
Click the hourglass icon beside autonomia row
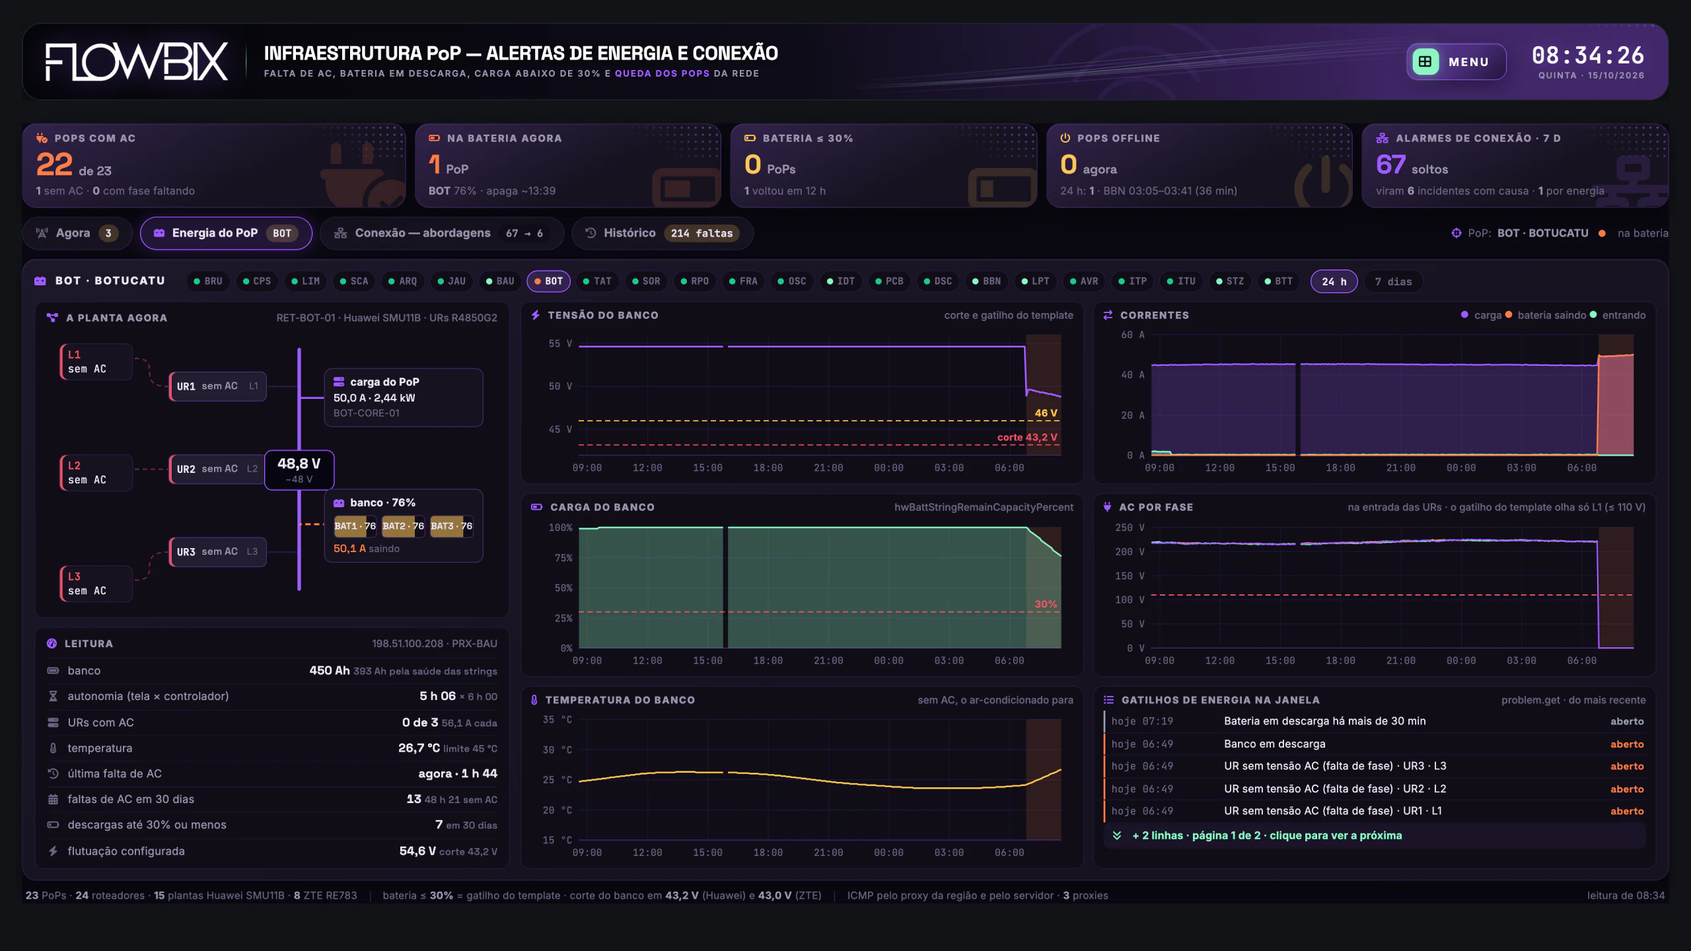tap(53, 696)
